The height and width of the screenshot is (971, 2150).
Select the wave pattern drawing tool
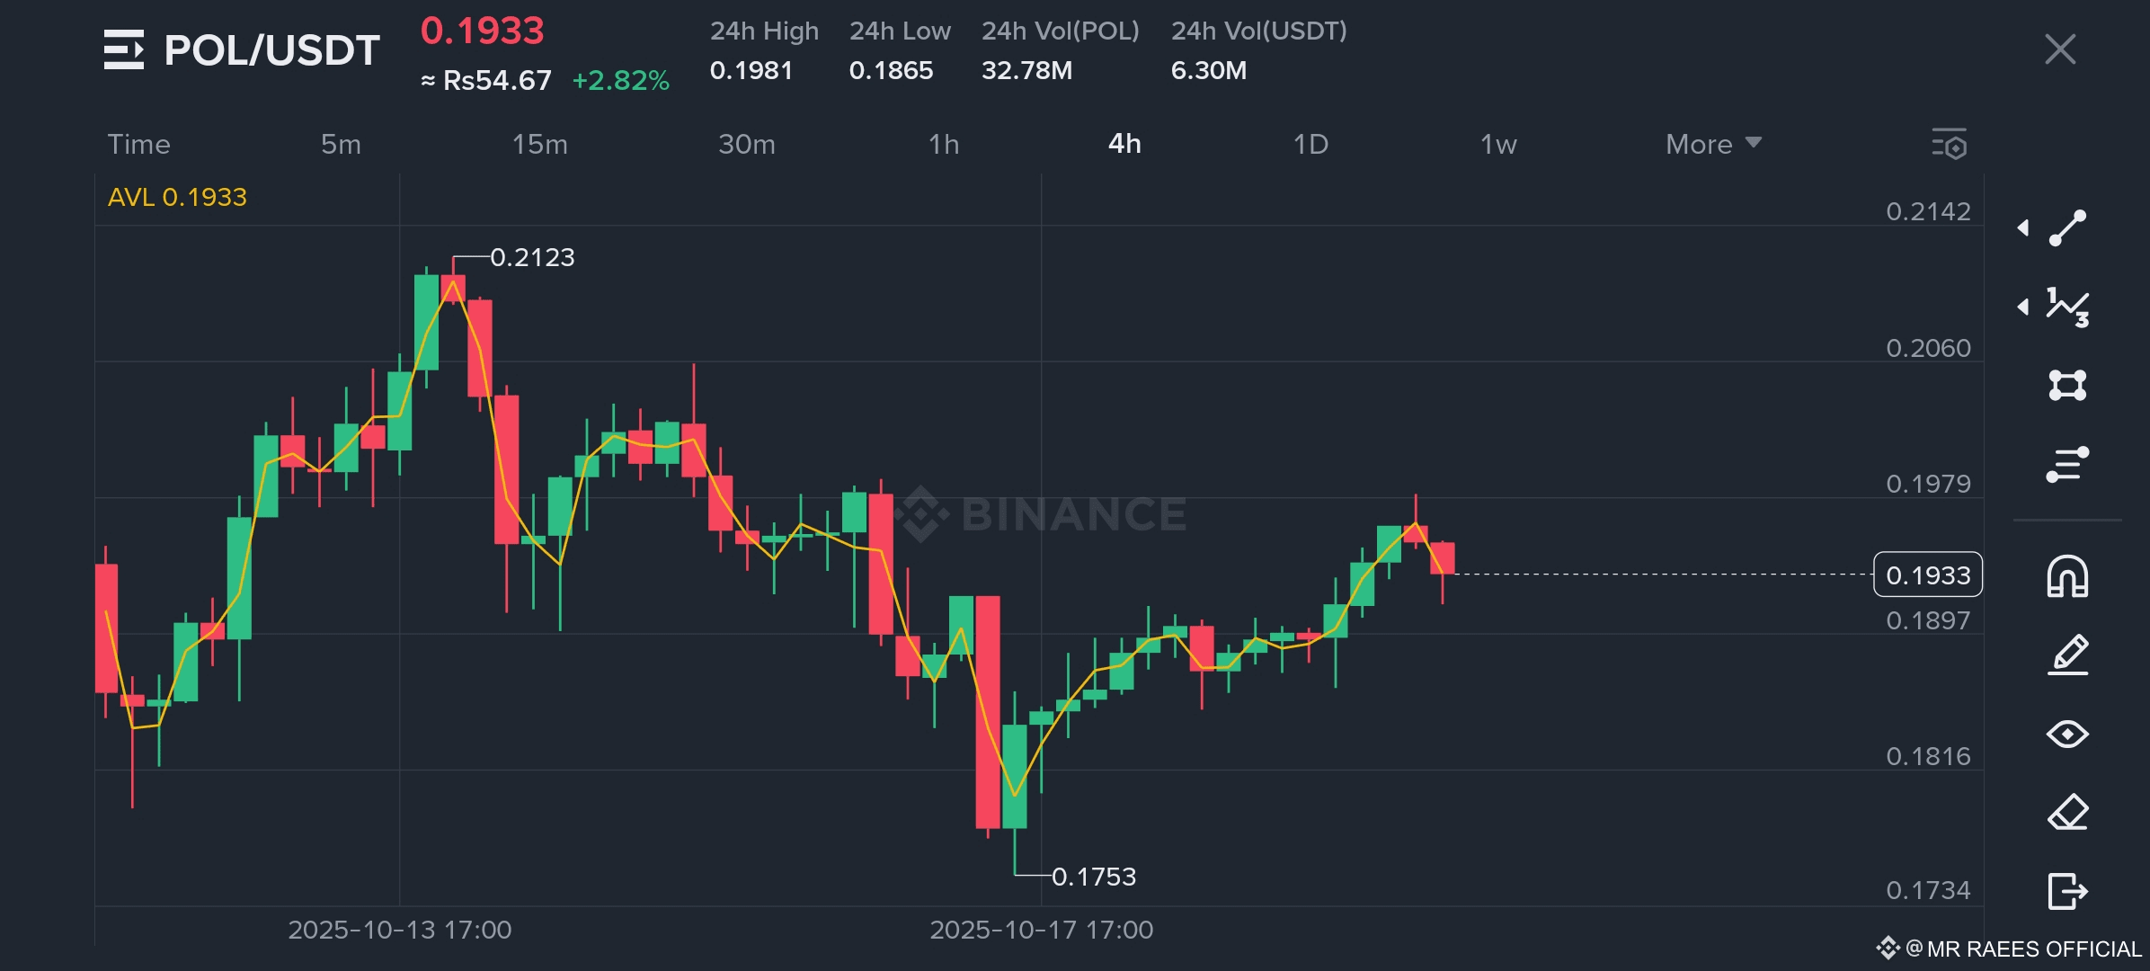point(2067,307)
